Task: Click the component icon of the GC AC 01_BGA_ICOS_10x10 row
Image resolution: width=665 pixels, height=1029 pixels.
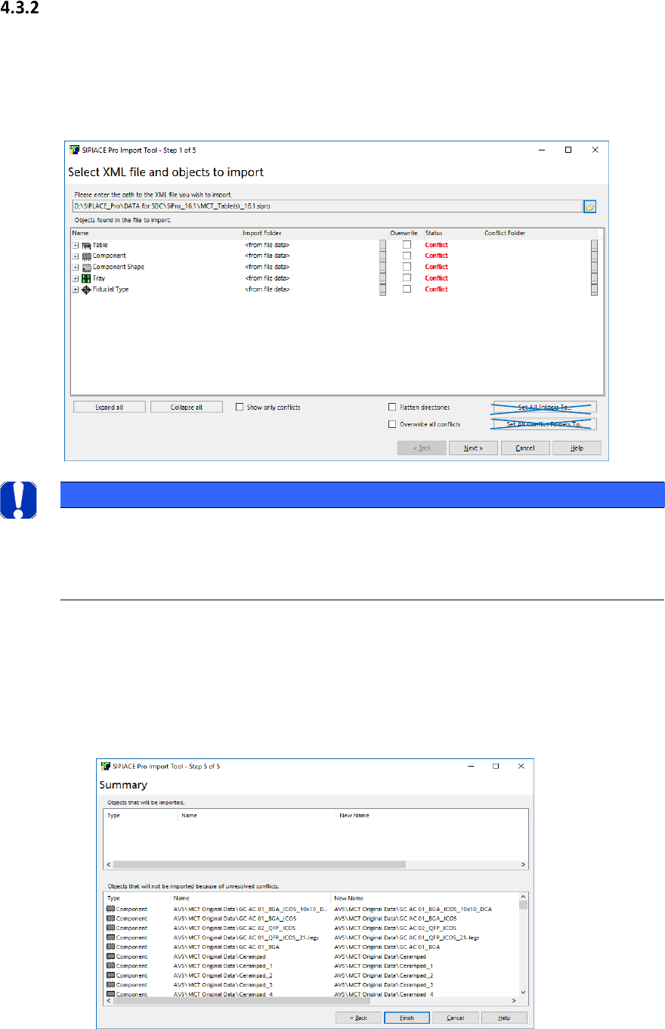Action: [110, 909]
